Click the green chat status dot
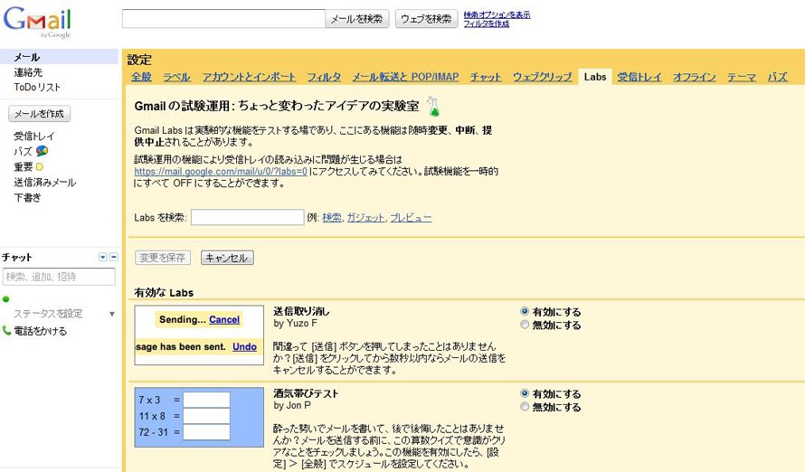805x472 pixels. tap(6, 299)
